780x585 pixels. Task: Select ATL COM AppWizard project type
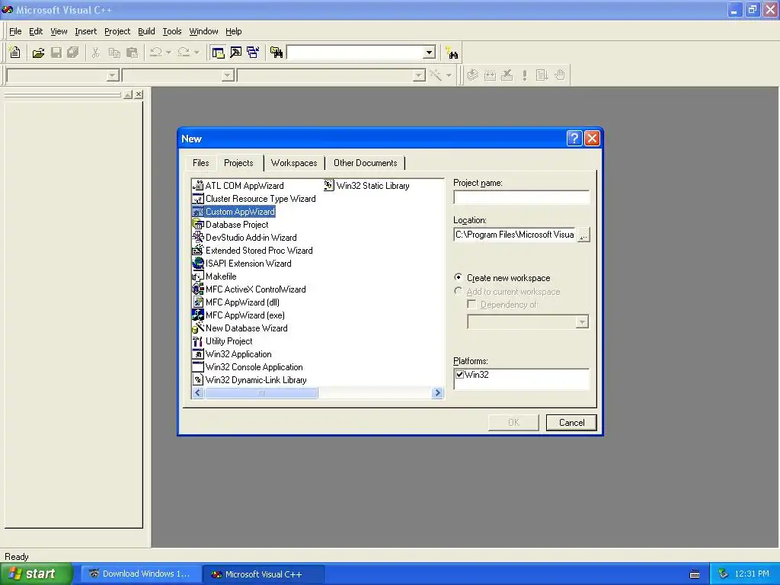(238, 186)
